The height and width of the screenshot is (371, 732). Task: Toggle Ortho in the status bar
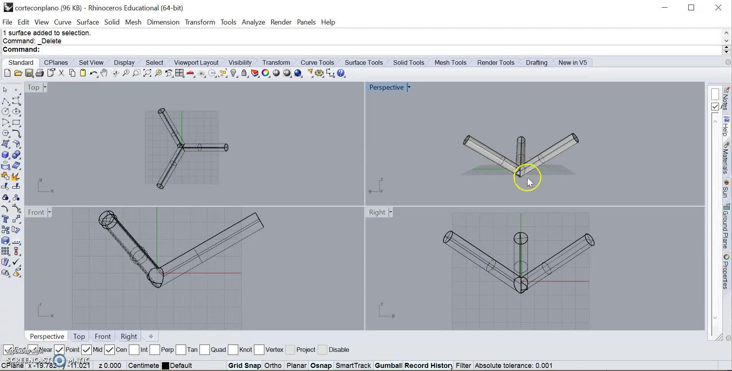pyautogui.click(x=273, y=365)
